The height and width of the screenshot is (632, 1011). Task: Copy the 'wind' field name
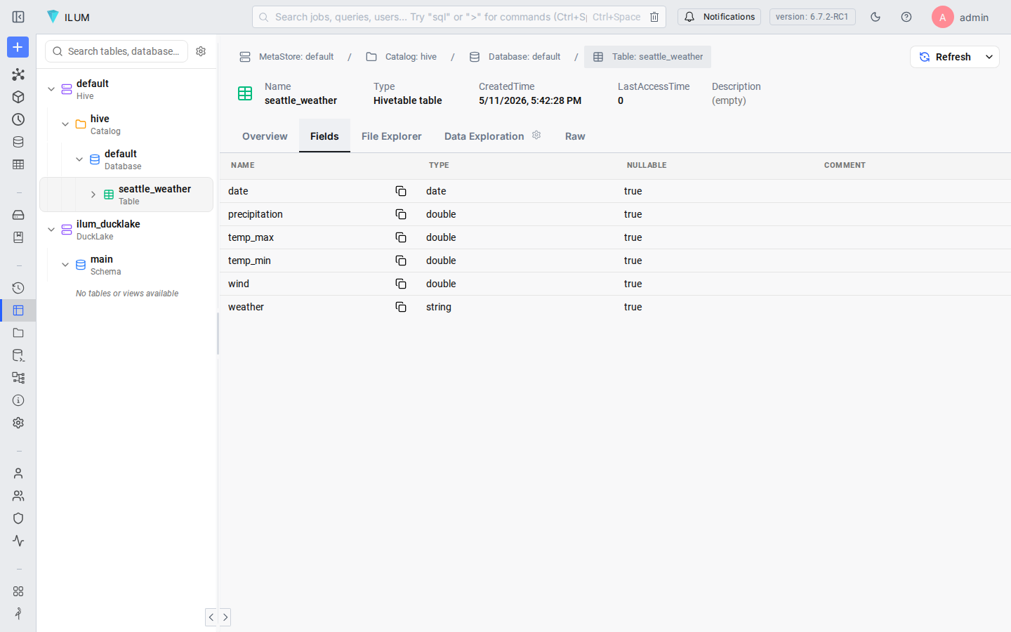pos(401,284)
